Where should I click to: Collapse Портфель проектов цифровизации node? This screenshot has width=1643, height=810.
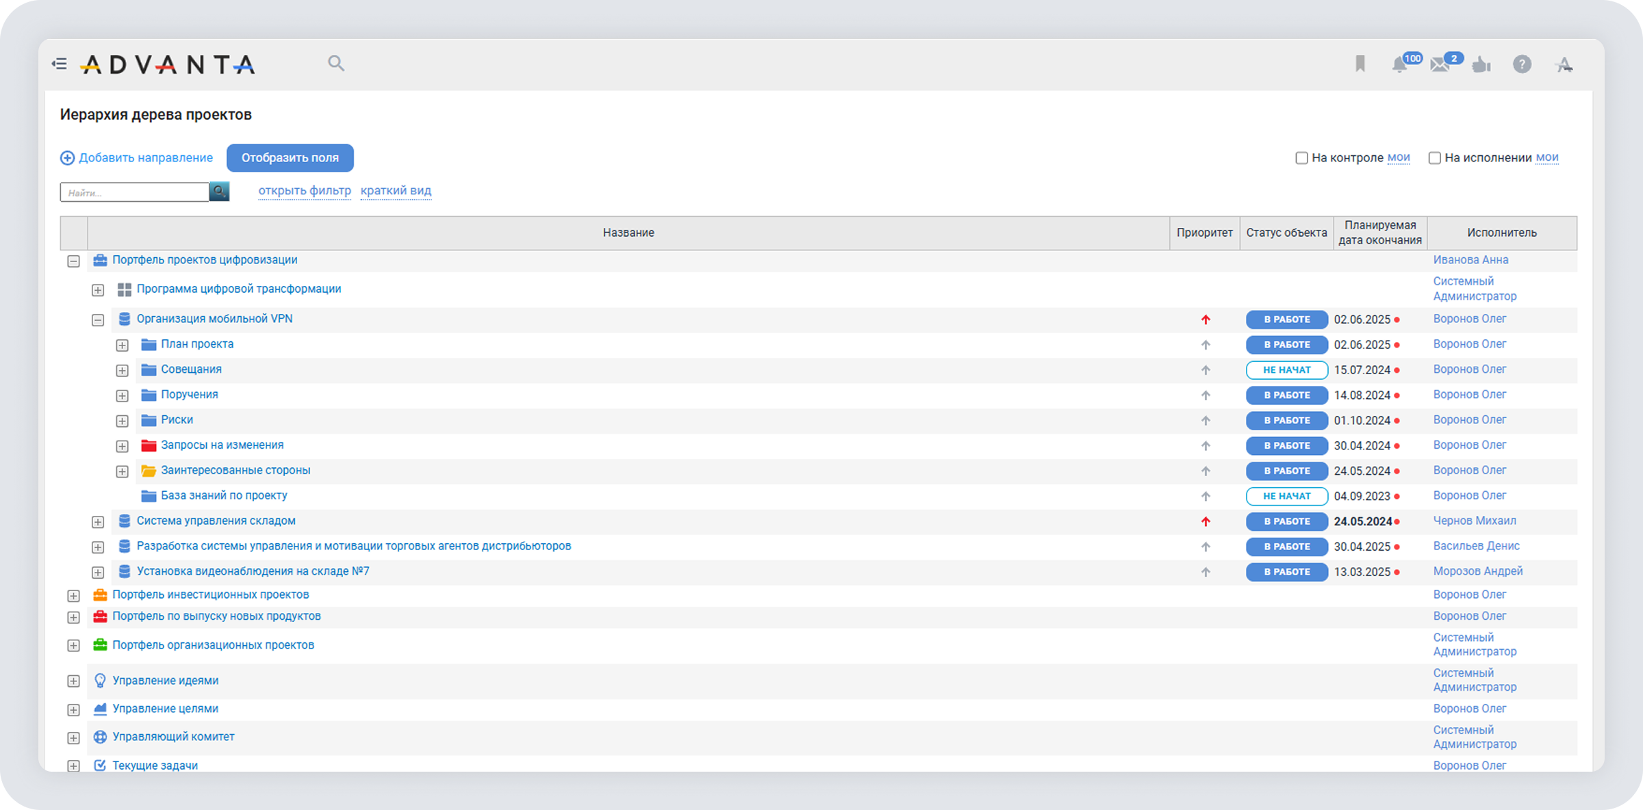74,261
